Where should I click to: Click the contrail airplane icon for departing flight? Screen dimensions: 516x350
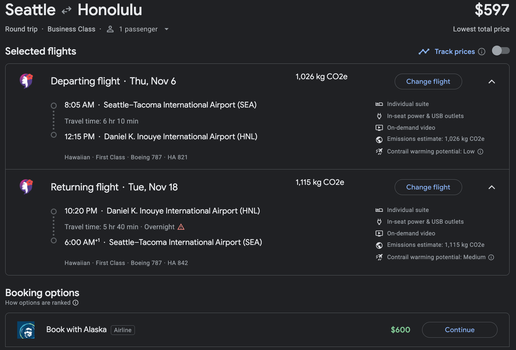click(379, 151)
